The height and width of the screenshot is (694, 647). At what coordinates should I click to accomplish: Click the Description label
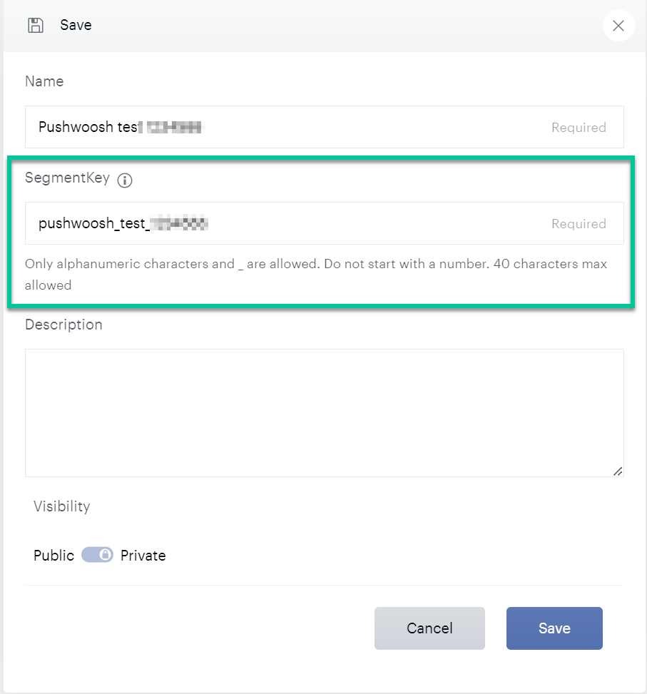pyautogui.click(x=63, y=325)
